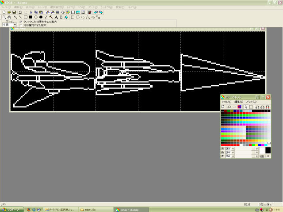The image size is (283, 212).
Task: Open the Edit menu in main window
Action: click(18, 7)
